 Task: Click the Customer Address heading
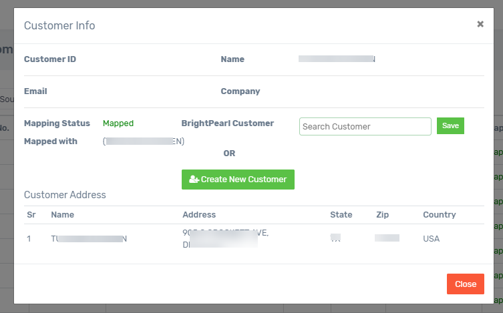point(65,195)
